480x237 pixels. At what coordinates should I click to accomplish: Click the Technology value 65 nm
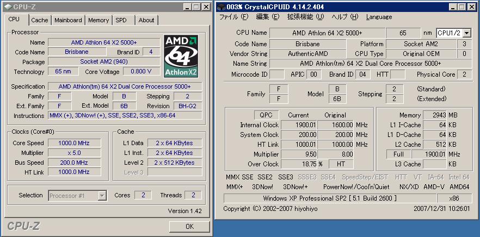[x=63, y=72]
